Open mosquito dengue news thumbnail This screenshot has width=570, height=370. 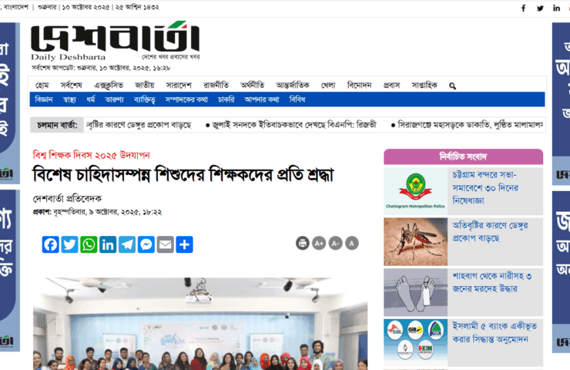pos(415,241)
